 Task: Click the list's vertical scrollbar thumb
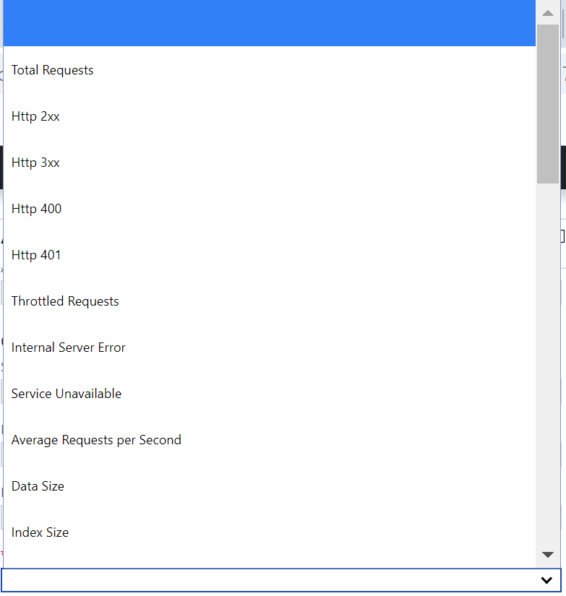coord(548,104)
